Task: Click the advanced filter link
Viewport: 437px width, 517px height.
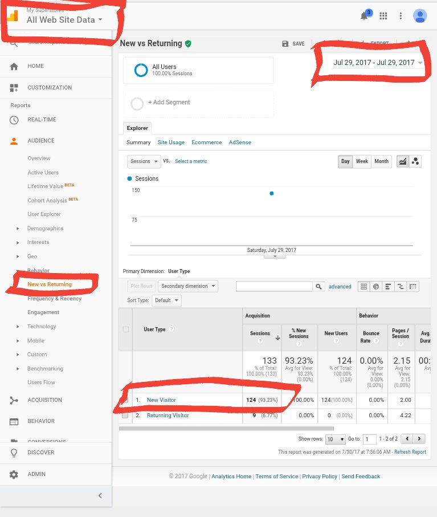Action: tap(340, 287)
